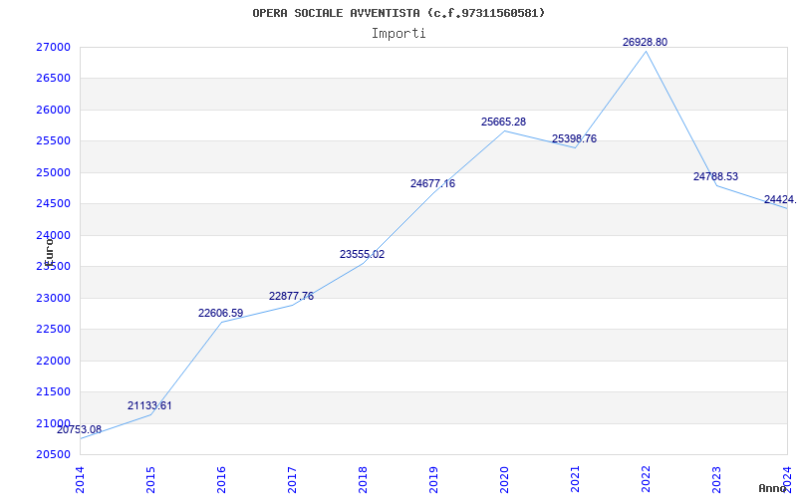Click the y-axis value 24000
This screenshot has width=797, height=498.
tap(53, 235)
